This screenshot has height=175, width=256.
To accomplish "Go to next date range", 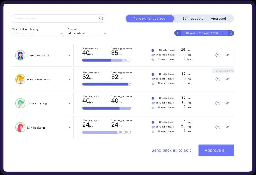I will 231,33.
